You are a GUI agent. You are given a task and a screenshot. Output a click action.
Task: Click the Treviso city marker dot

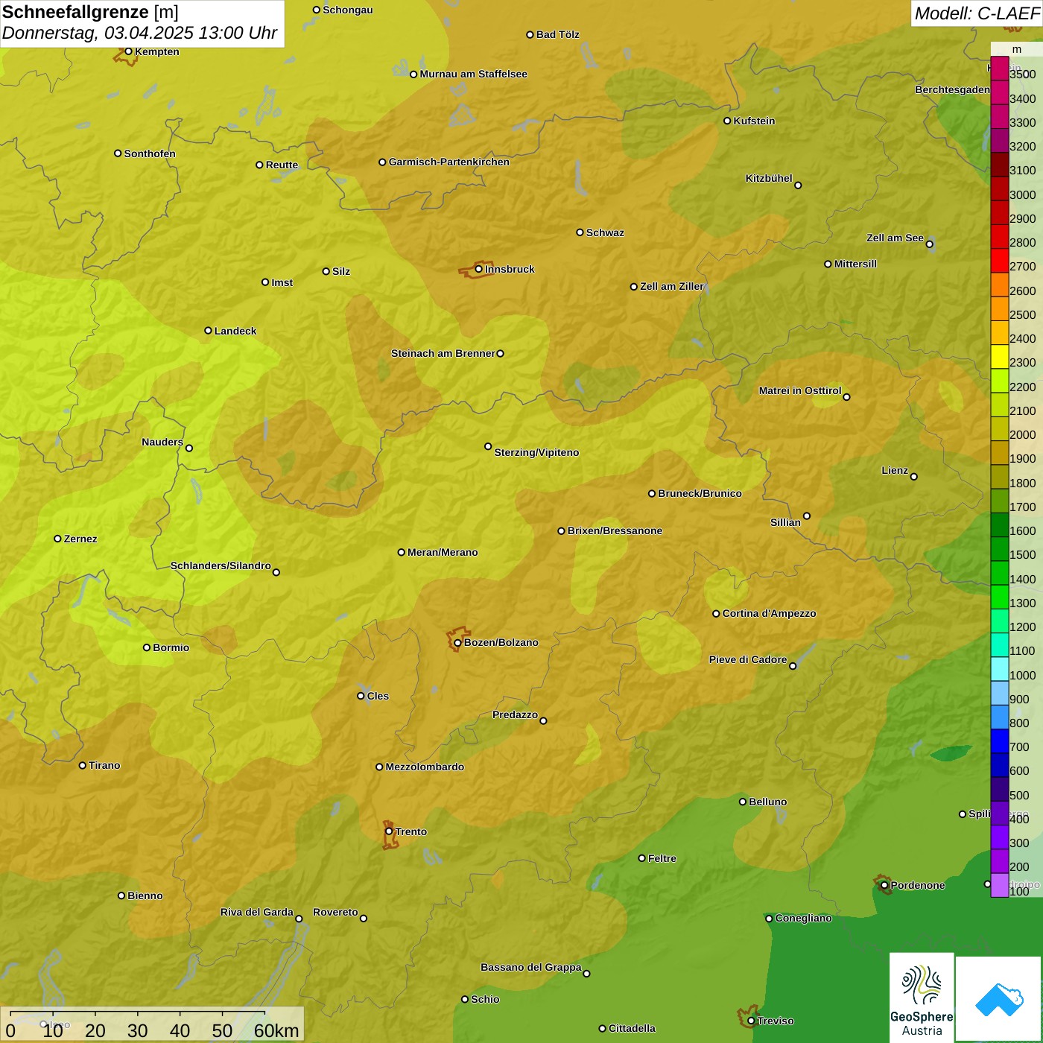pos(751,1021)
